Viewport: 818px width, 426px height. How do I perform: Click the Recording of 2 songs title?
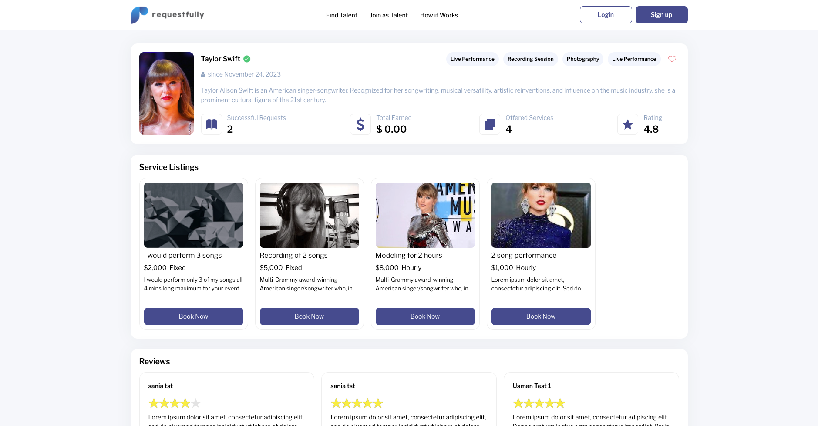pos(294,255)
